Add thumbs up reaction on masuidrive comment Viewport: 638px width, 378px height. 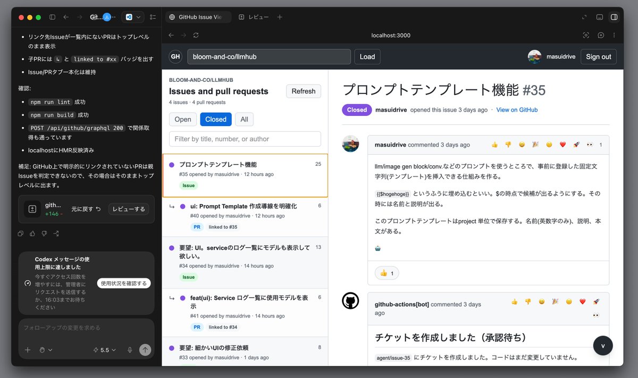tap(494, 145)
